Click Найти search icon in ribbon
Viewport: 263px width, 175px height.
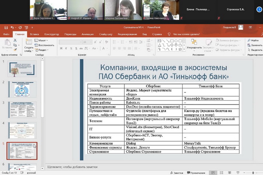(254, 40)
